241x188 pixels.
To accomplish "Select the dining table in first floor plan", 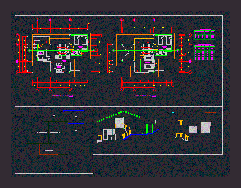I will pos(59,67).
